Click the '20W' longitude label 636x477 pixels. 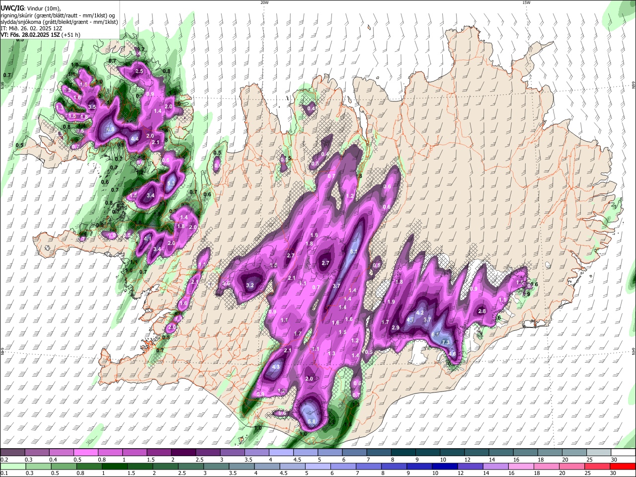click(264, 2)
